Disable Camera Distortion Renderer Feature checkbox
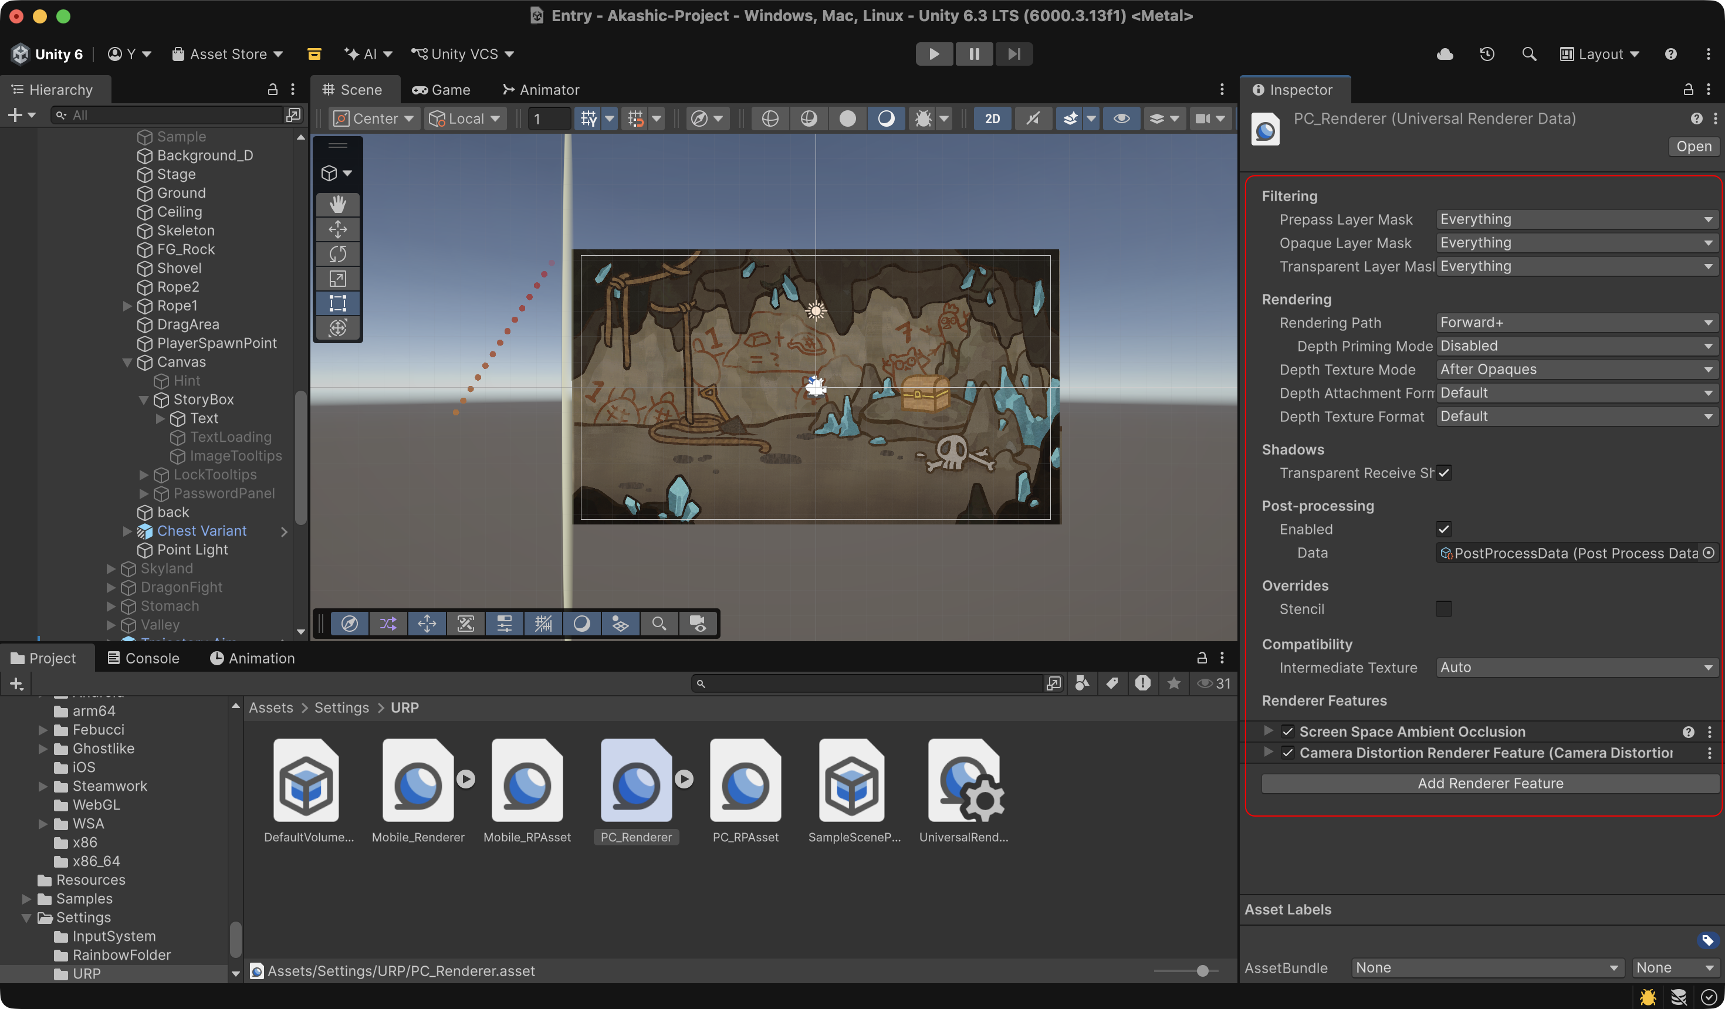Screen dimensions: 1725x1009 coord(1287,753)
